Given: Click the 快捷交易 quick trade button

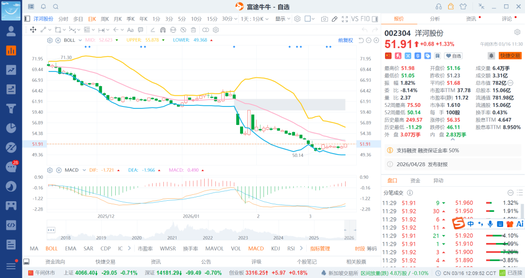Looking at the screenshot, I should (510, 55).
